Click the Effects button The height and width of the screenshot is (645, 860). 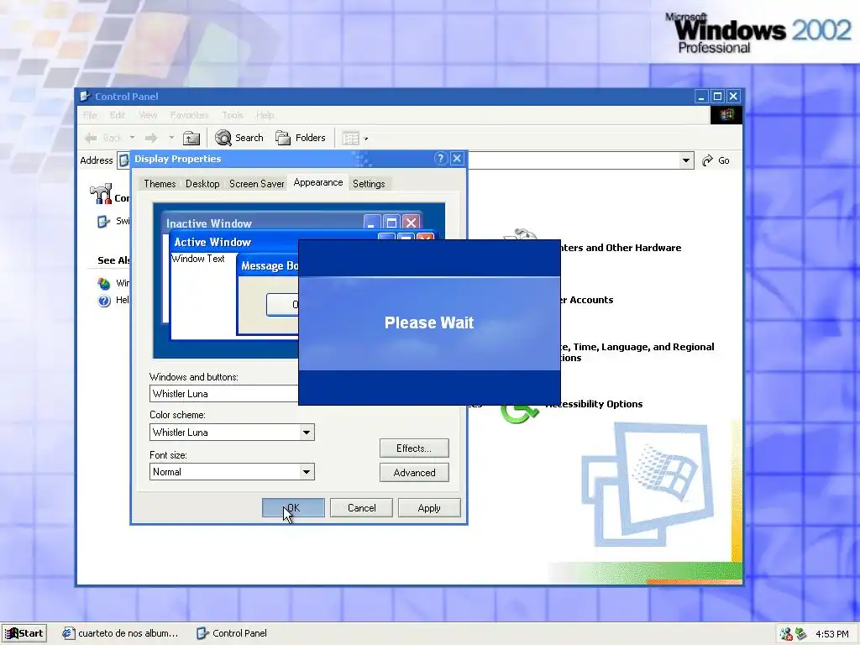coord(414,448)
